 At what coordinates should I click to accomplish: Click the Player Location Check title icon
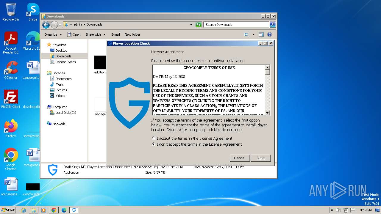coord(110,43)
